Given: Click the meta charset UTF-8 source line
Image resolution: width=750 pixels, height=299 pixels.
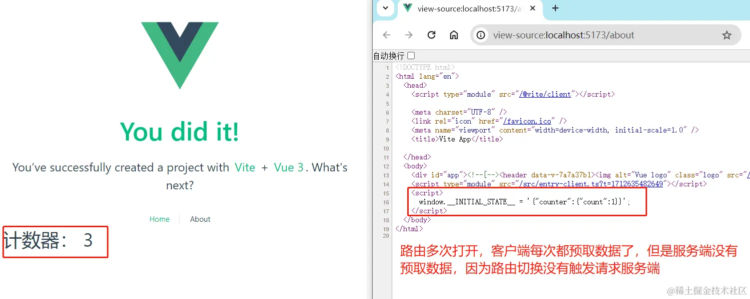Looking at the screenshot, I should point(459,112).
